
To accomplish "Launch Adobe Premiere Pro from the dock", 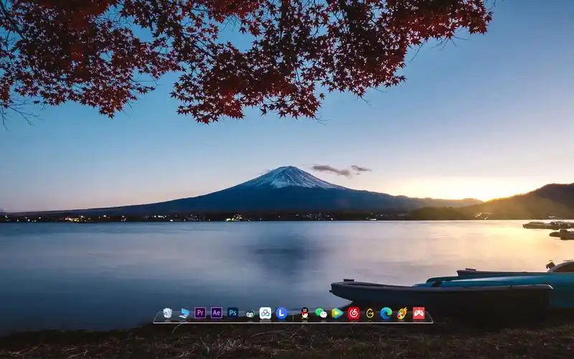I will [x=200, y=313].
